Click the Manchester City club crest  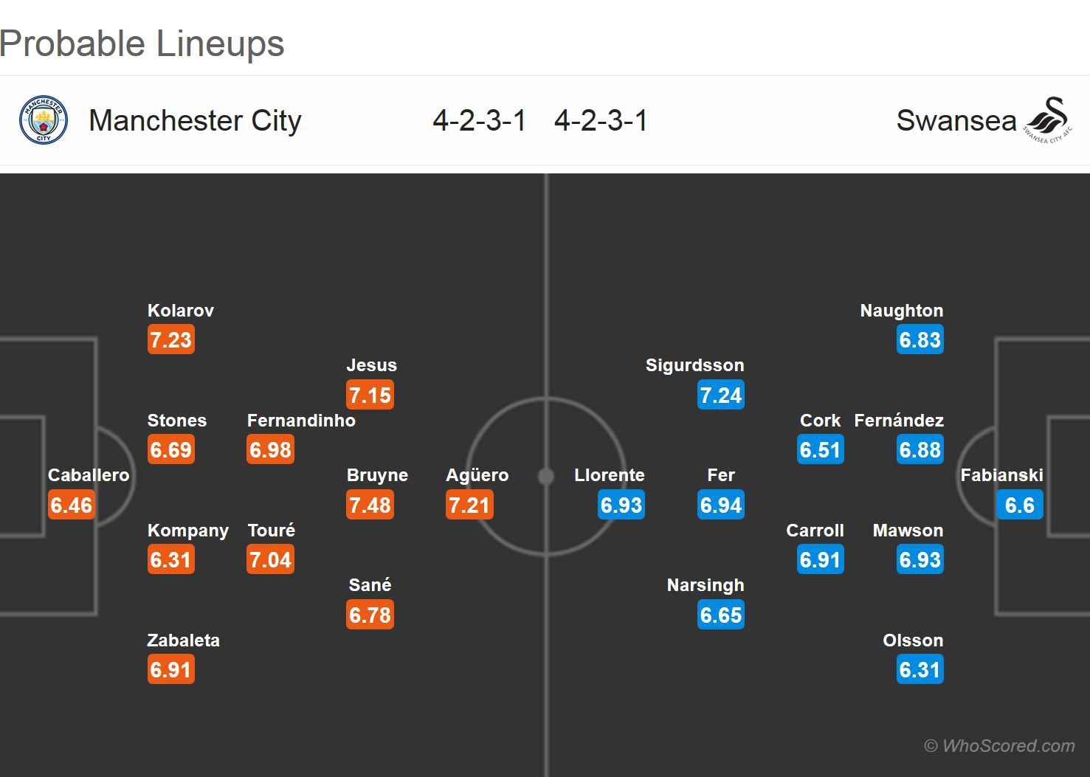[44, 120]
